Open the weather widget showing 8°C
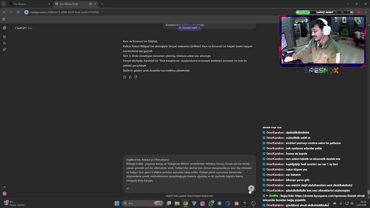This screenshot has height=208, width=370. pos(14,203)
